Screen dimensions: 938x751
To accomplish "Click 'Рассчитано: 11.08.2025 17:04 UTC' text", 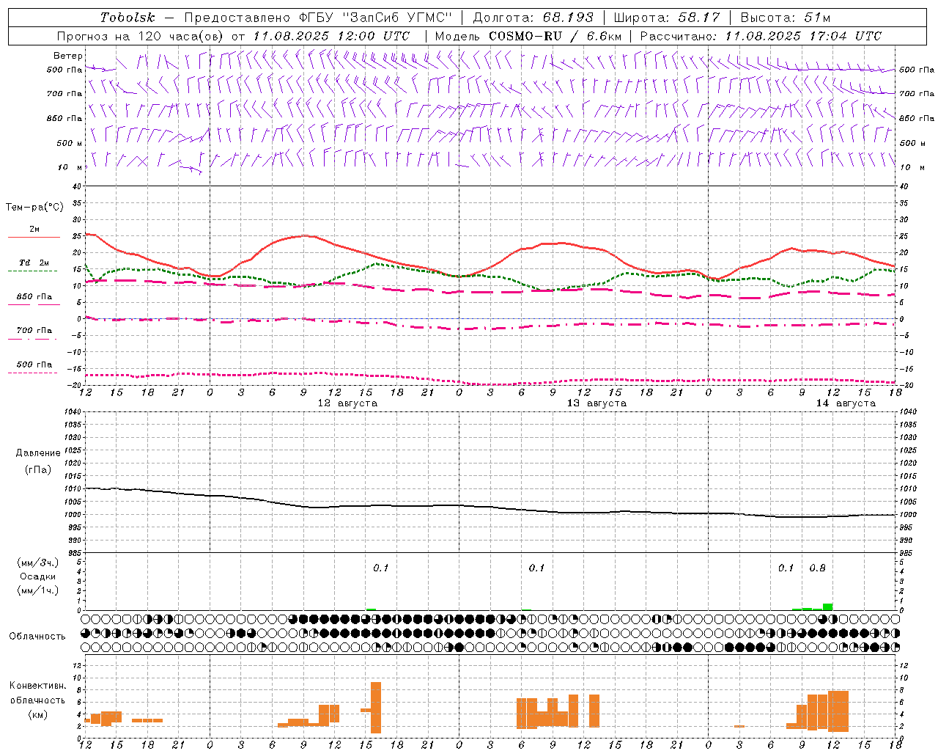I will pyautogui.click(x=761, y=36).
